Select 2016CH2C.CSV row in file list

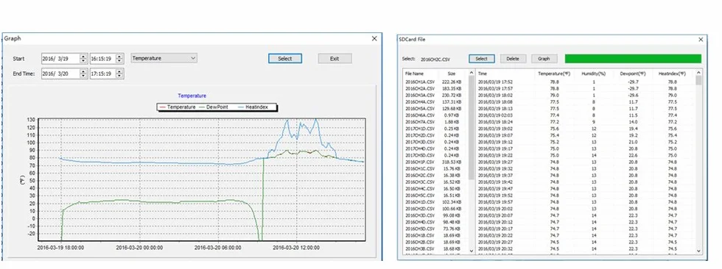(420, 176)
